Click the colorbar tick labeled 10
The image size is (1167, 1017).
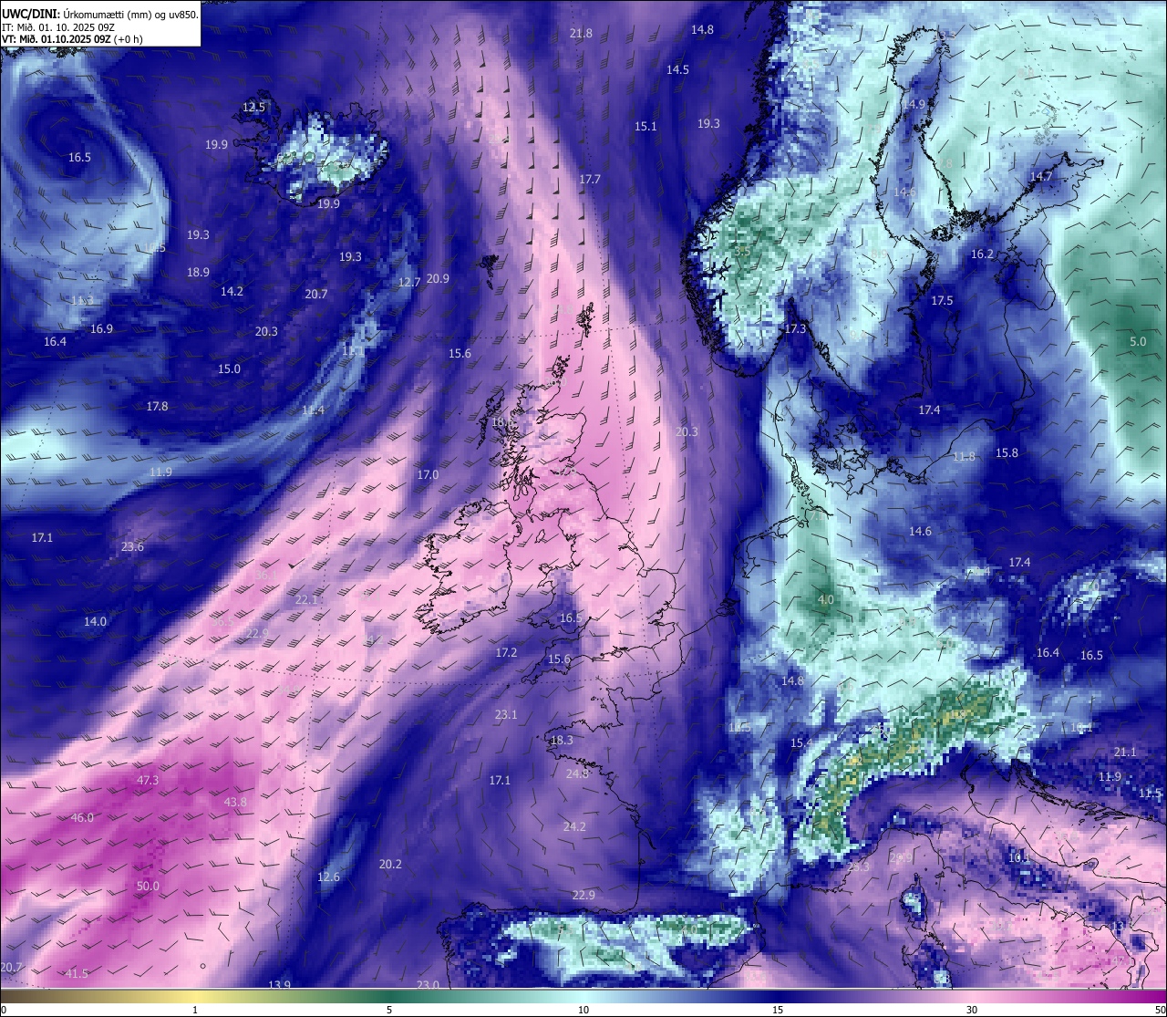tap(583, 1010)
